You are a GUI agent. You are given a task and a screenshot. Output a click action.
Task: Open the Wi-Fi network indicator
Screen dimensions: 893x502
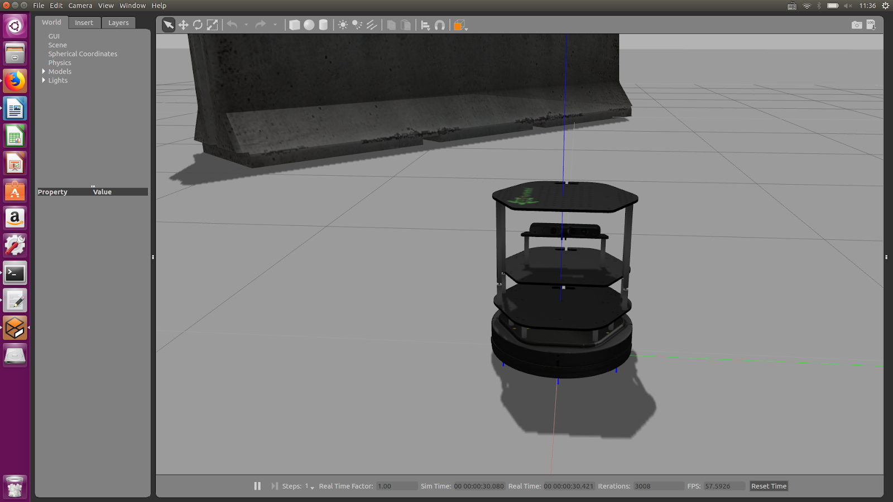[806, 6]
